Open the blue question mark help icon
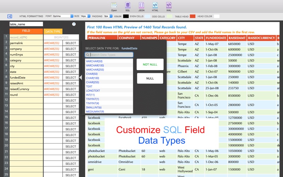Image resolution: width=283 pixels, height=177 pixels. [x=74, y=24]
